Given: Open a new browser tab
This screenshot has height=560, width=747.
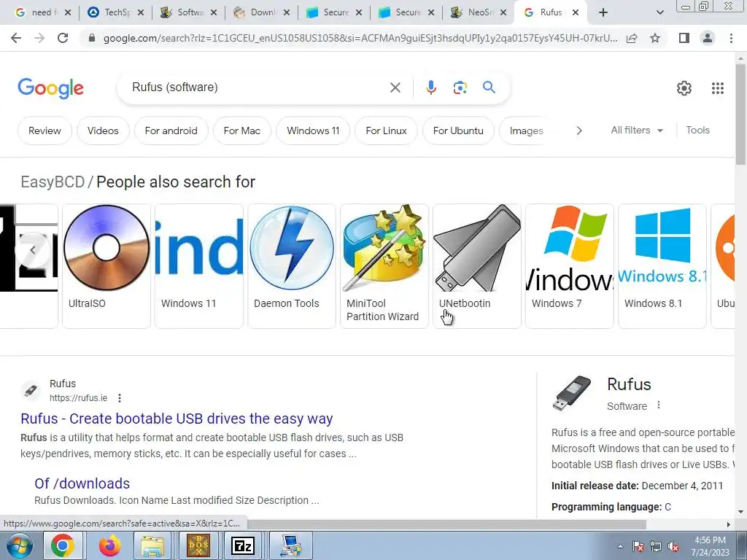Looking at the screenshot, I should pos(603,12).
